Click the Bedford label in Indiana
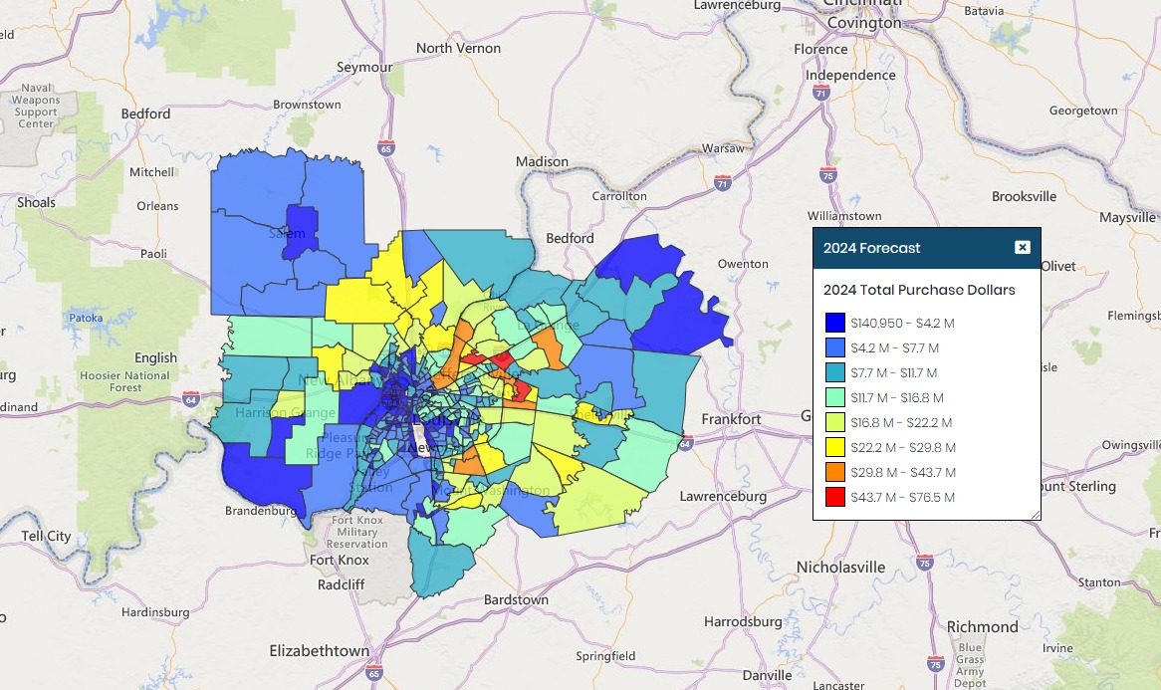This screenshot has height=690, width=1161. click(x=145, y=115)
